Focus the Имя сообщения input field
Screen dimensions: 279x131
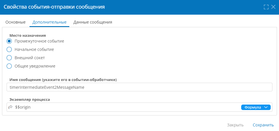pos(139,87)
